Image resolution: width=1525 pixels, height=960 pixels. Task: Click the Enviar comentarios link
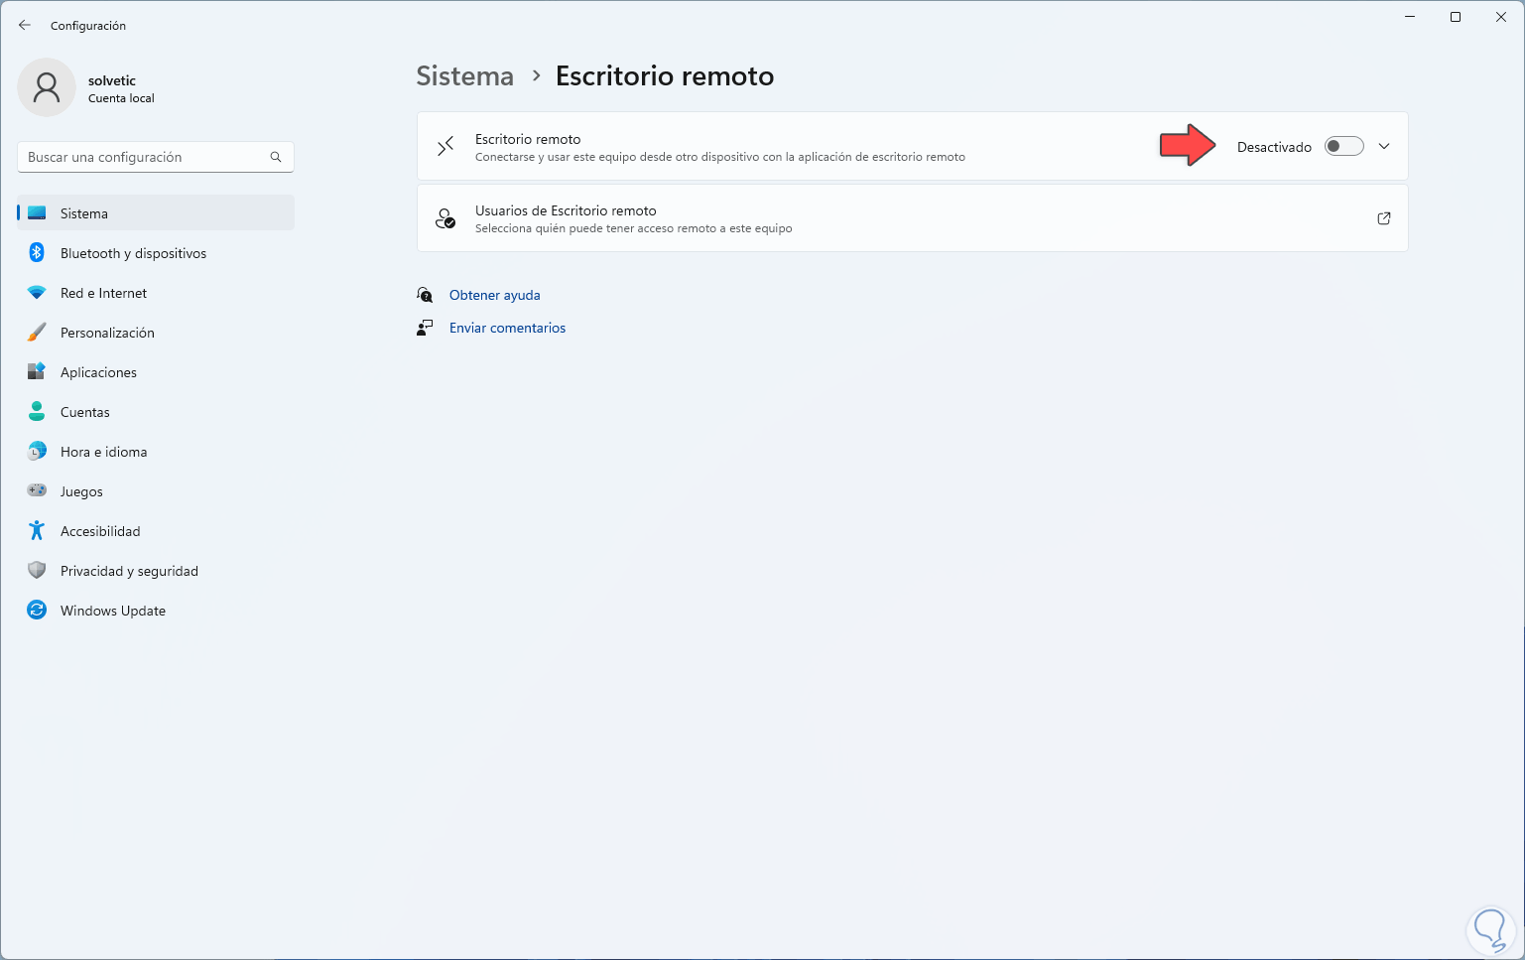pyautogui.click(x=507, y=328)
